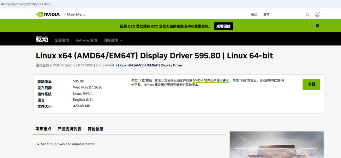Click the release date Wed May 27, 2026

click(x=88, y=87)
